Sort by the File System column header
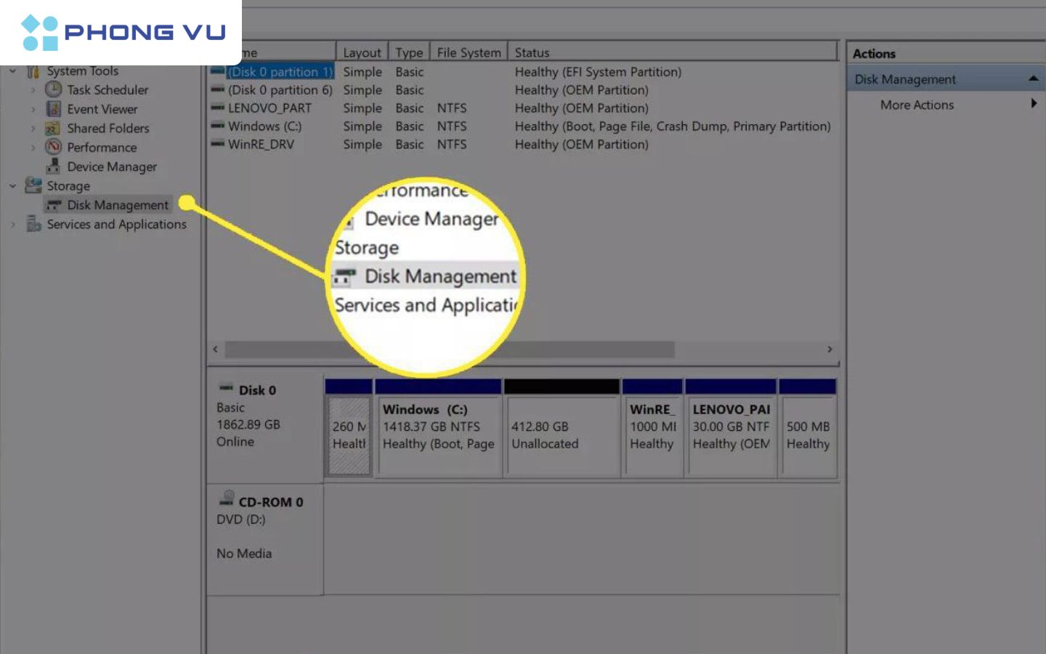Screen dimensions: 1046x654 coord(469,52)
